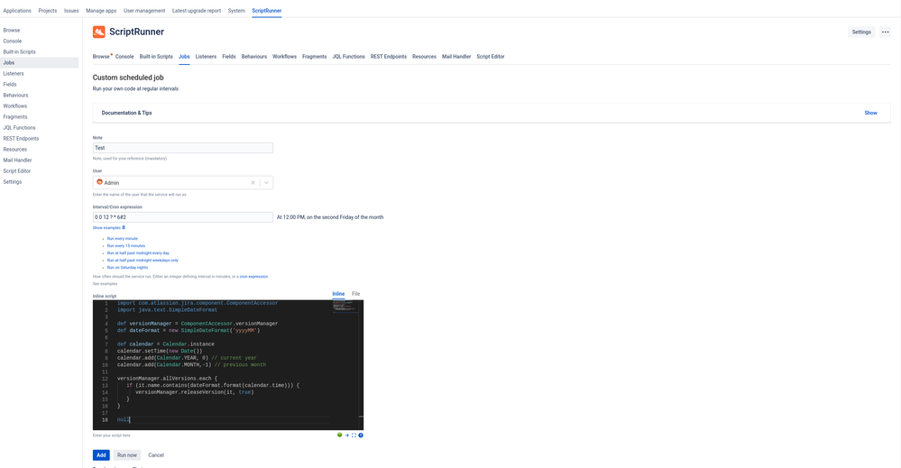This screenshot has width=901, height=468.
Task: Open the Workflows tab
Action: [284, 57]
